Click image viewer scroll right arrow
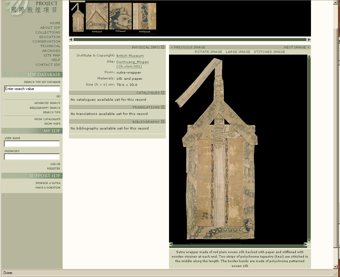 pos(305,244)
